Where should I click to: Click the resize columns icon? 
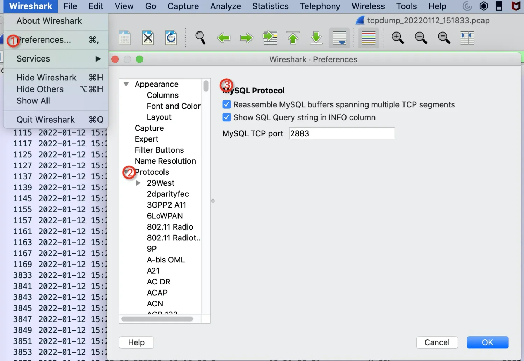467,38
